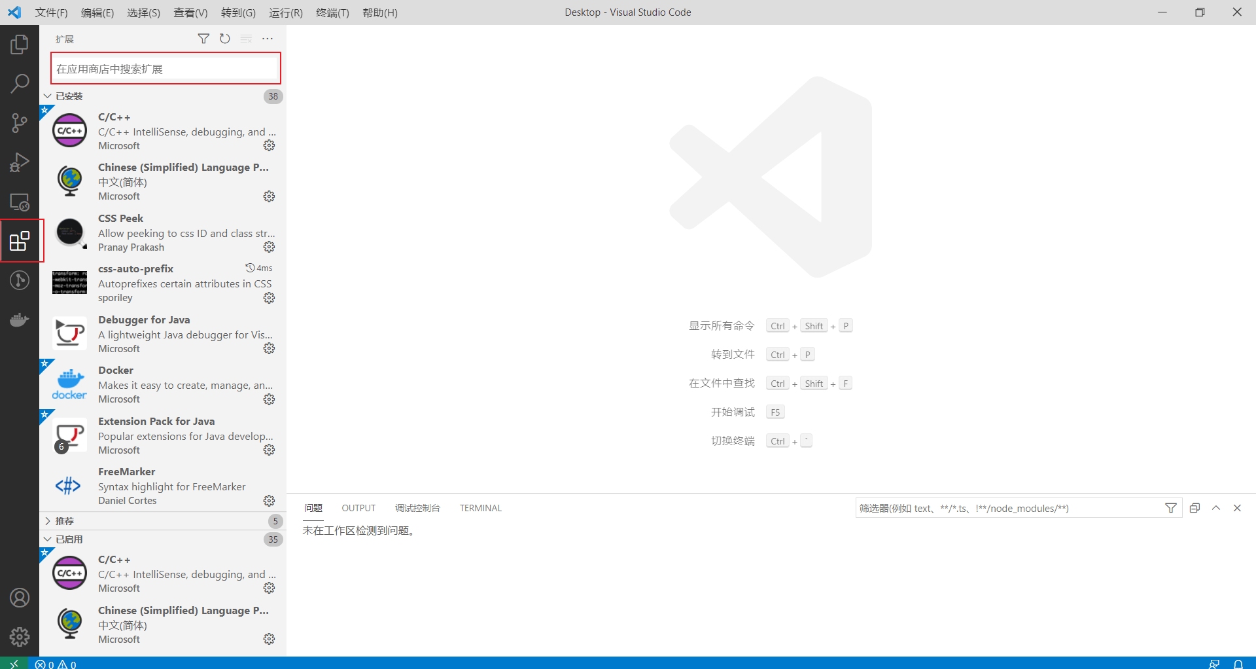Viewport: 1256px width, 669px height.
Task: Open the 转到(G) menu
Action: tap(238, 12)
